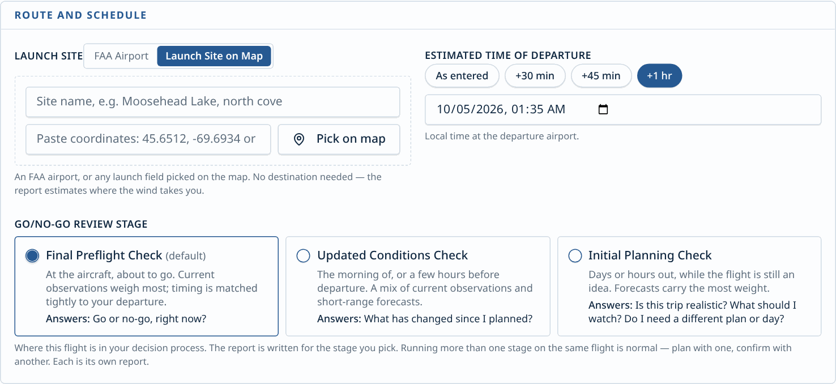Image resolution: width=836 pixels, height=384 pixels.
Task: Click the map pin icon on Pick on map
Action: tap(300, 139)
